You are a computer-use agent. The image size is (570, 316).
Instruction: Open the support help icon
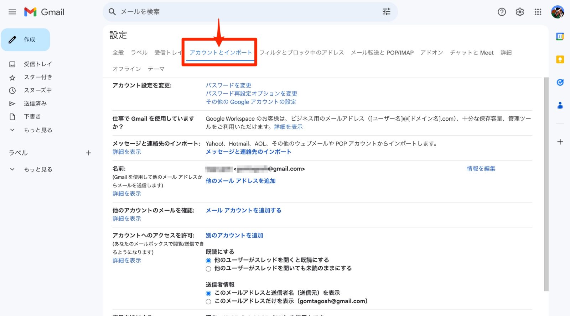502,12
